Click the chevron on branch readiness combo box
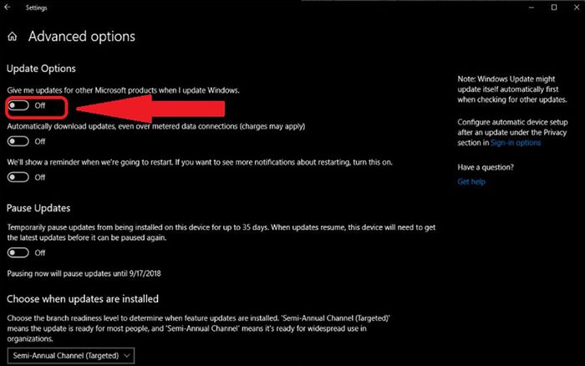585x366 pixels. (x=127, y=355)
